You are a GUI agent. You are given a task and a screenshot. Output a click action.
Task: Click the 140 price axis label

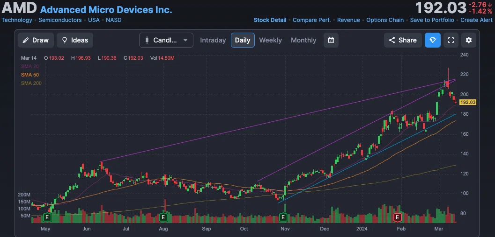(465, 154)
